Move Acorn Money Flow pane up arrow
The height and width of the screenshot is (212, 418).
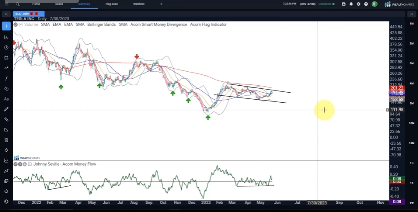pos(25,164)
